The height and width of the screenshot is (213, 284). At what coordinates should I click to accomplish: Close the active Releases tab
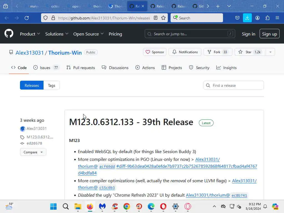click(x=143, y=6)
